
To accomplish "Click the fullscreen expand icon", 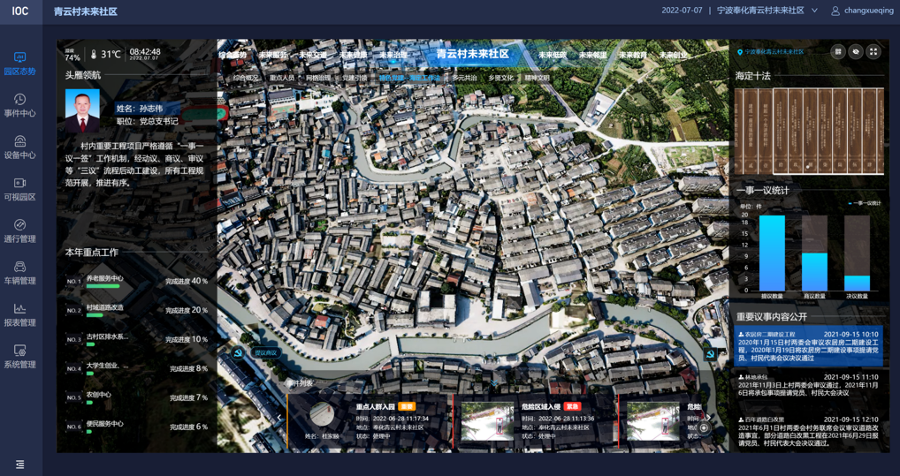I will [x=873, y=51].
